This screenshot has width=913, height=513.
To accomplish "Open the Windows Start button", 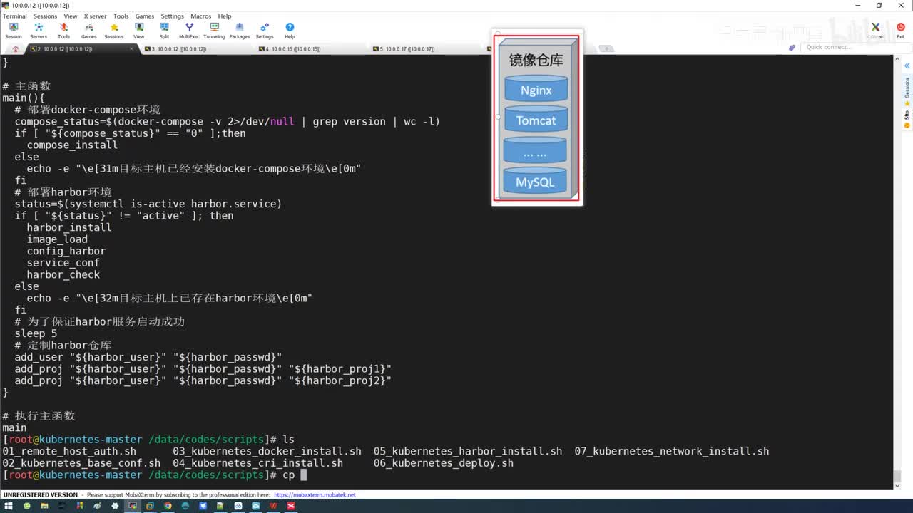I will point(9,506).
